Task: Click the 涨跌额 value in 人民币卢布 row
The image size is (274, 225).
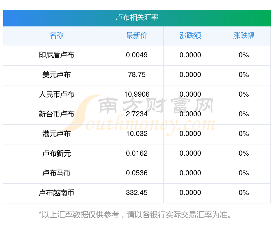Action: tap(190, 94)
